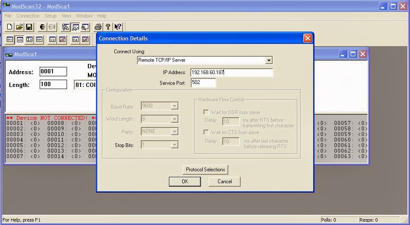Viewport: 410px width, 225px height.
Task: Expand the Stop Bits dropdown
Action: 174,144
